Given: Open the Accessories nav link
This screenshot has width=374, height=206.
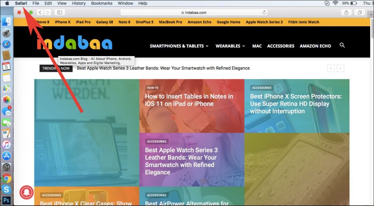Looking at the screenshot, I should (x=281, y=46).
